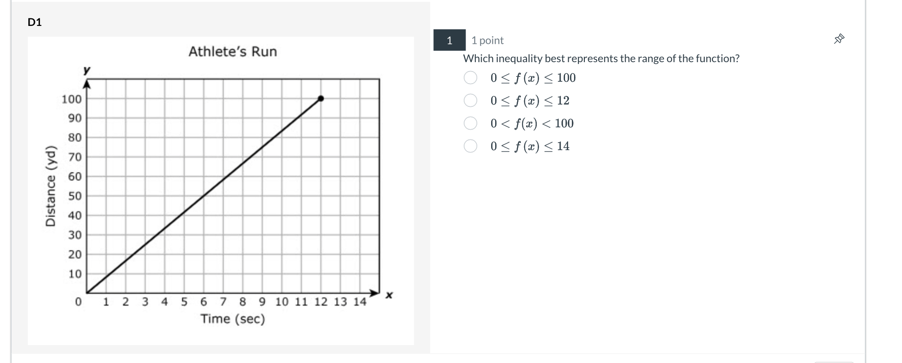Click the answer text '0 ≤ f(x) ≤ 12'
This screenshot has width=902, height=363.
pyautogui.click(x=530, y=101)
